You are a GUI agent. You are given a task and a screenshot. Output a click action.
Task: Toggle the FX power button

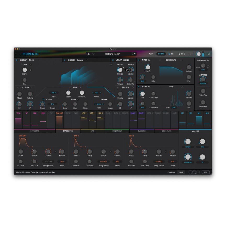(169, 54)
